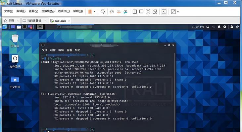Click the console view toolbar icon
The image size is (242, 132).
[164, 12]
